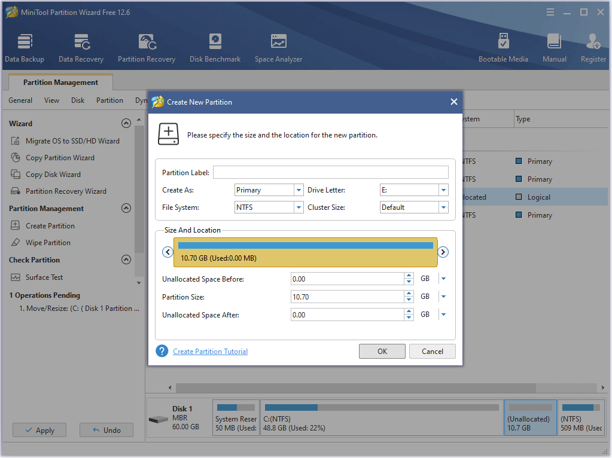This screenshot has width=612, height=458.
Task: Click the horizontal scrollbar under the partition list
Action: 356,387
